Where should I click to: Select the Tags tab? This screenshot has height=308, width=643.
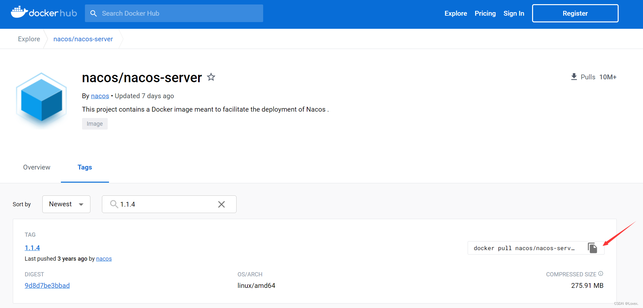(85, 167)
